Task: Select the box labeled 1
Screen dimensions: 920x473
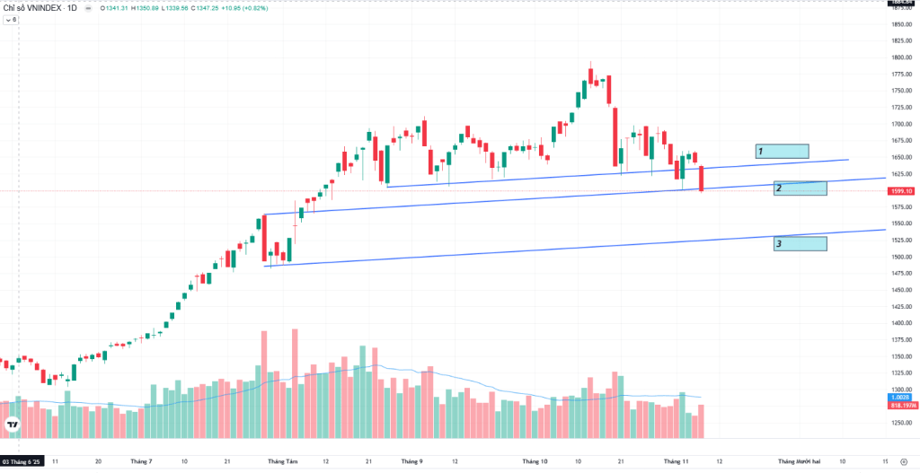Action: [x=782, y=151]
